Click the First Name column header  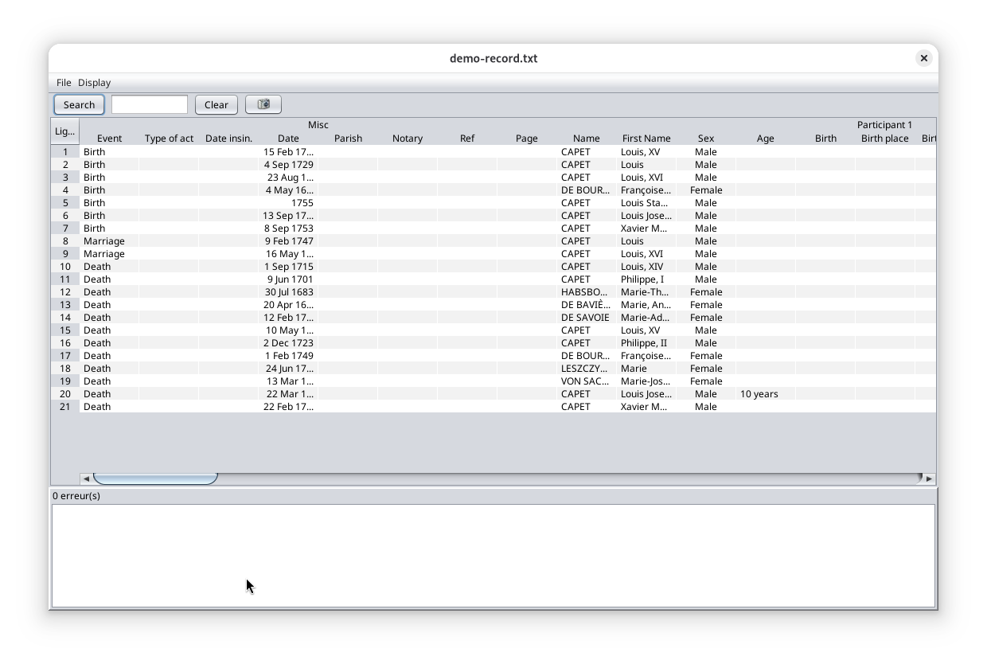coord(646,139)
